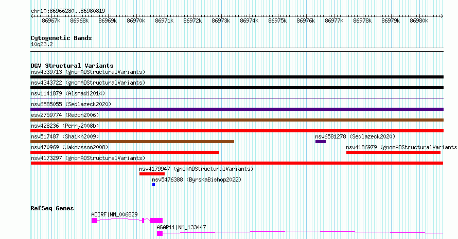Click the 86967k ruler label
458x239 pixels.
coord(51,21)
